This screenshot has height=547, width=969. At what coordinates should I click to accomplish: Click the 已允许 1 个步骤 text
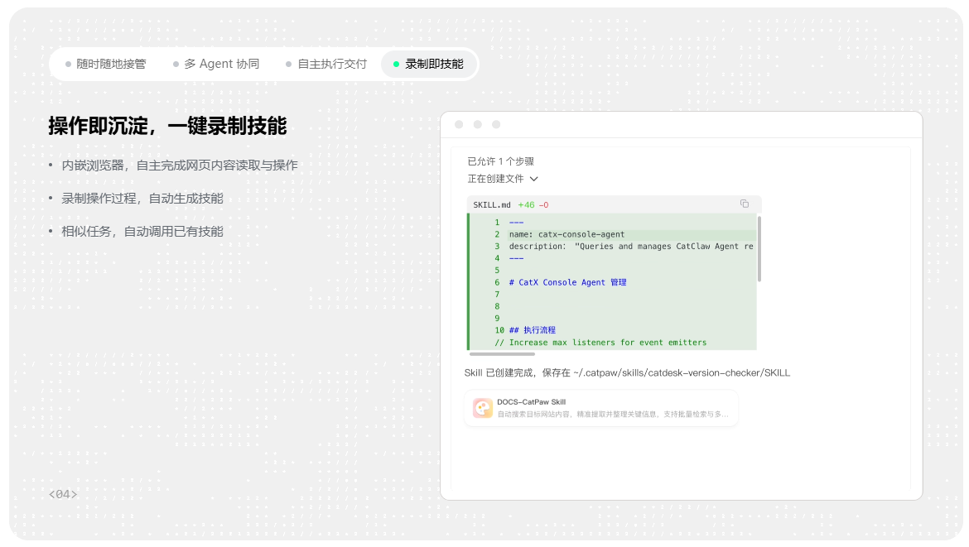500,161
